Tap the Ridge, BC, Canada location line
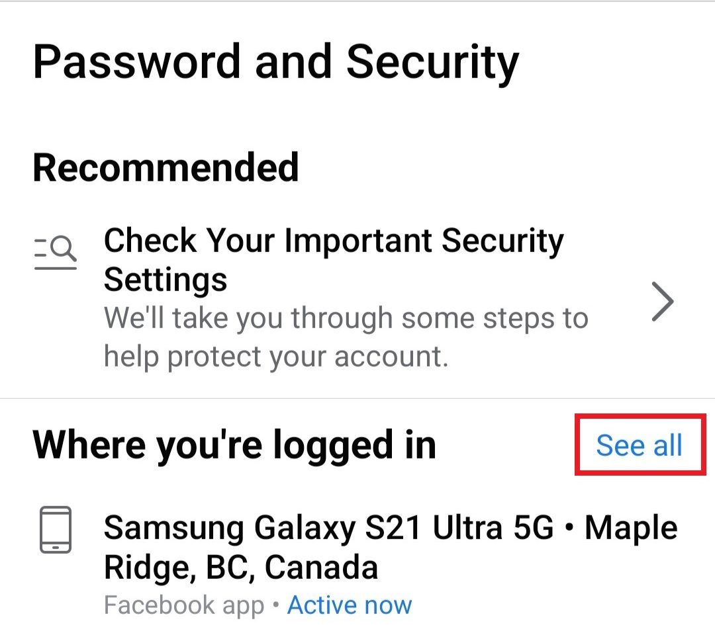 tap(241, 568)
